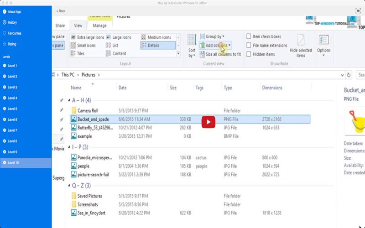Choose the Small icons layout

click(83, 45)
